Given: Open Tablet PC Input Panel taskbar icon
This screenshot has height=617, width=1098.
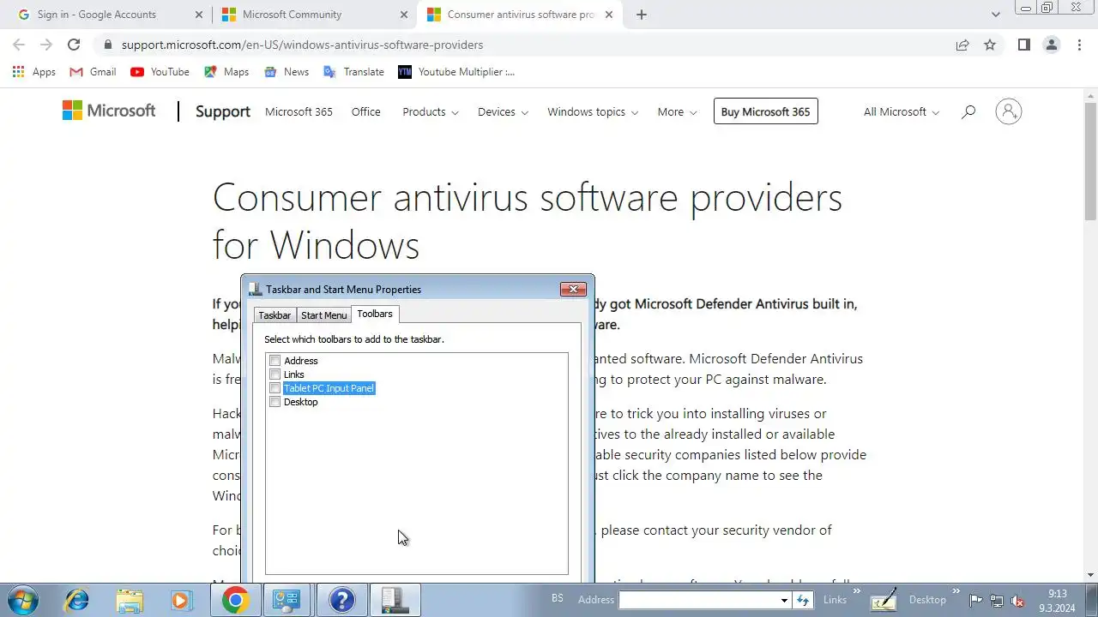Looking at the screenshot, I should click(884, 600).
